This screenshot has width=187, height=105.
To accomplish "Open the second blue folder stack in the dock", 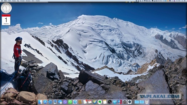I will tap(142, 102).
